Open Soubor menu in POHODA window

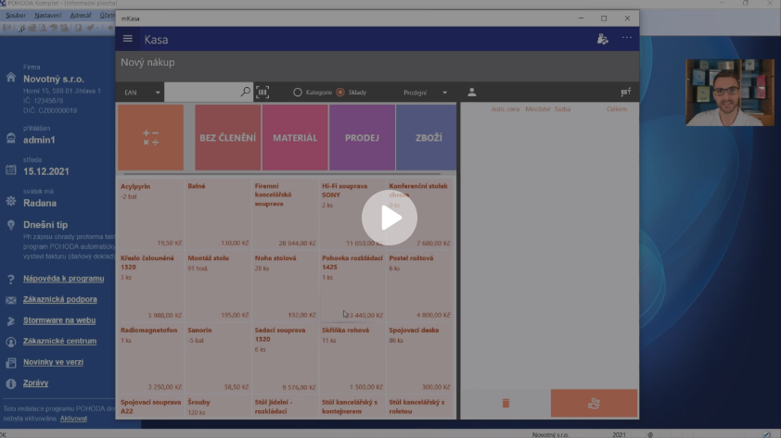pos(16,16)
